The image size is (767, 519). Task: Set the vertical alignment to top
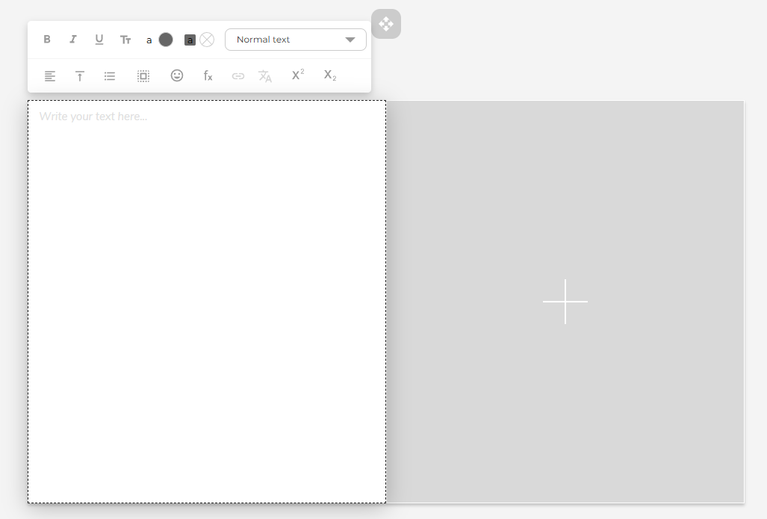(x=79, y=75)
